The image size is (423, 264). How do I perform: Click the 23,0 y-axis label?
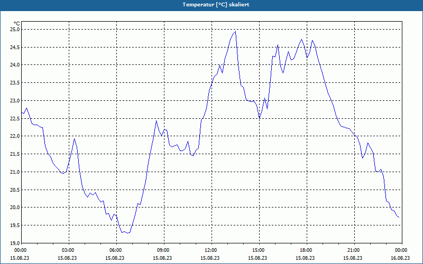[15, 100]
